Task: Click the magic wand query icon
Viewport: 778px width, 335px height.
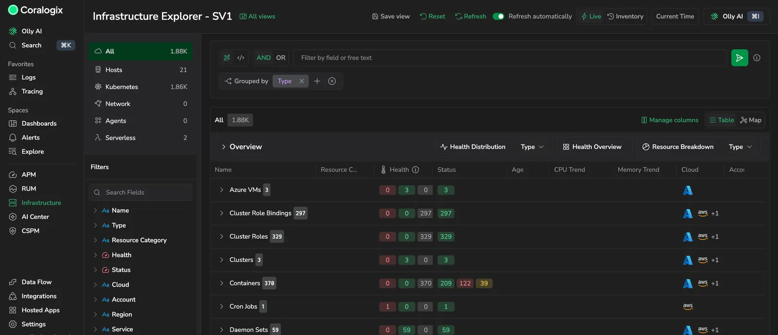Action: click(227, 58)
